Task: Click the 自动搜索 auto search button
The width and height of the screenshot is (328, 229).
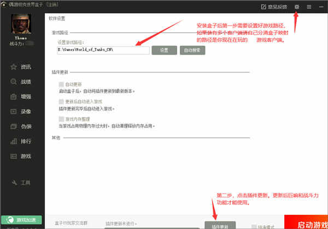Action: (x=192, y=50)
